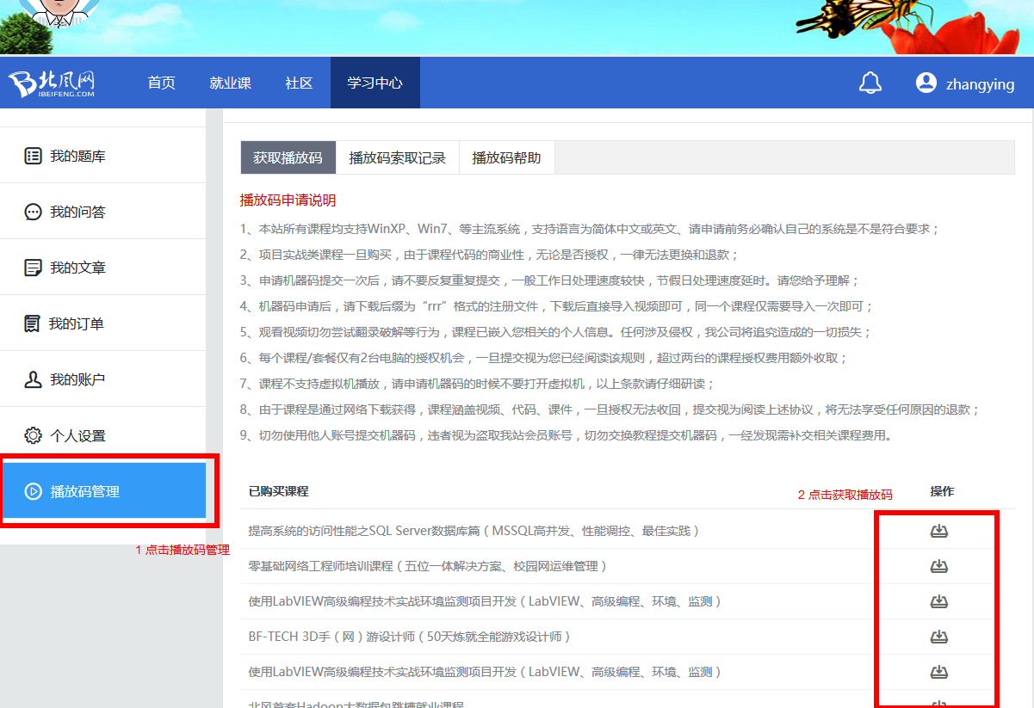Get playback code for 零基础网络工程师培训课程

coord(938,566)
